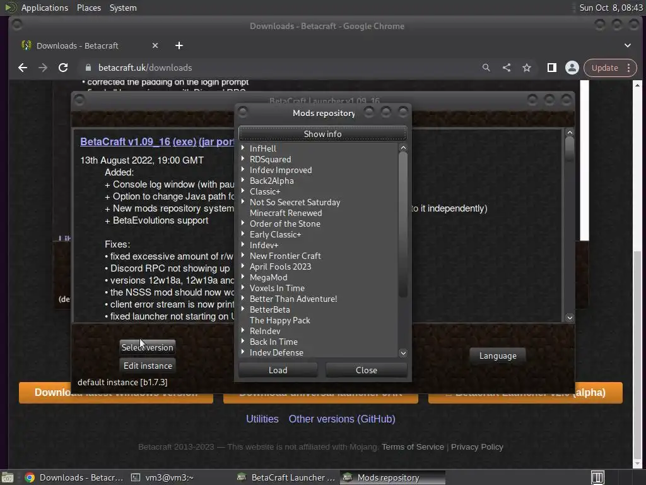The image size is (646, 485).
Task: Load the selected mod
Action: [x=278, y=370]
